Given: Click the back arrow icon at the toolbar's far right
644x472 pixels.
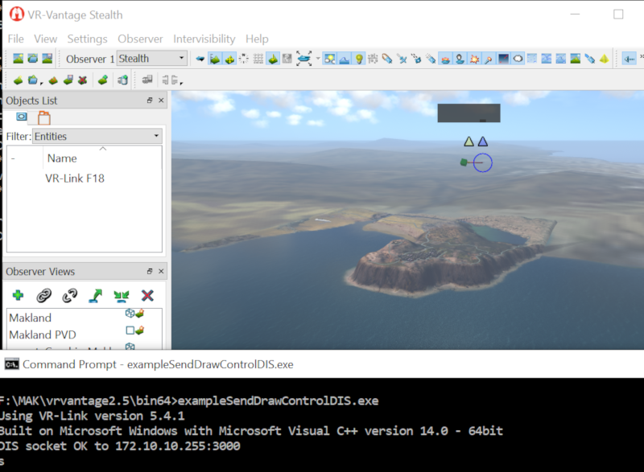Looking at the screenshot, I should coord(629,59).
